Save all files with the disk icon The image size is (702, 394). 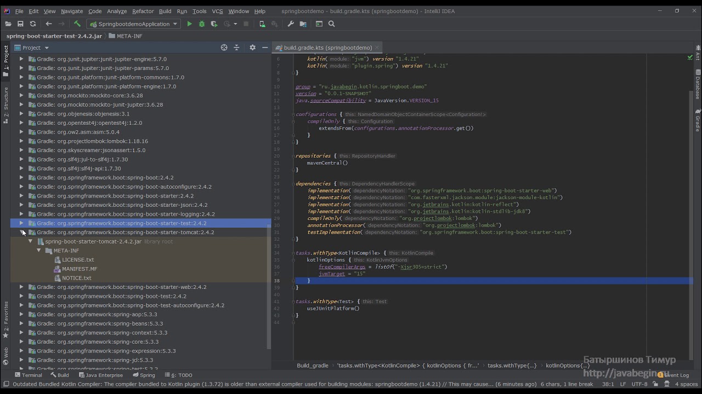pyautogui.click(x=20, y=24)
